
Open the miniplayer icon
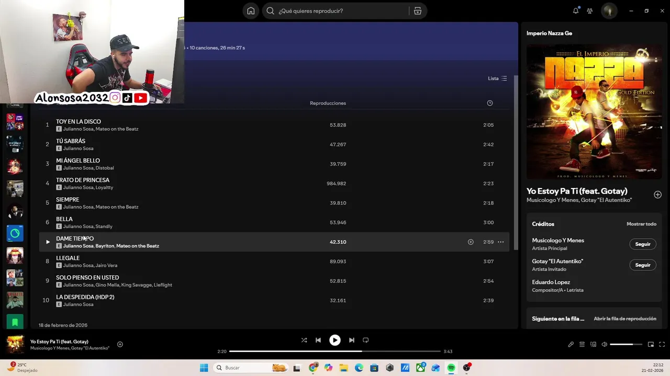[651, 344]
